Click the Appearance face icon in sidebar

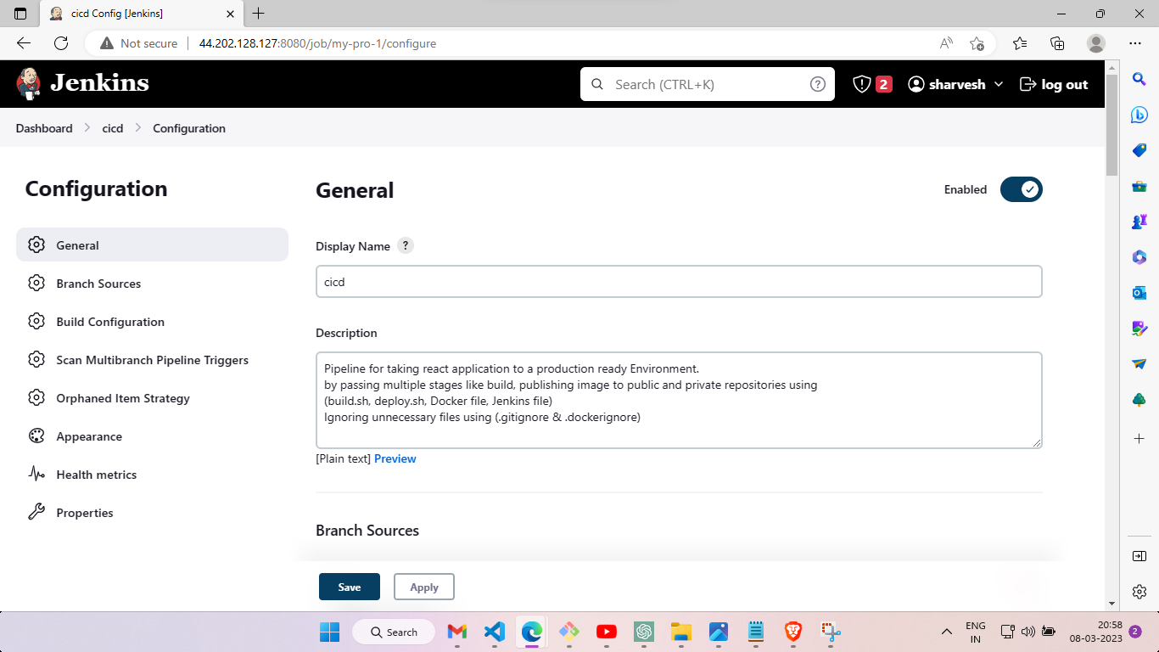[x=36, y=436]
